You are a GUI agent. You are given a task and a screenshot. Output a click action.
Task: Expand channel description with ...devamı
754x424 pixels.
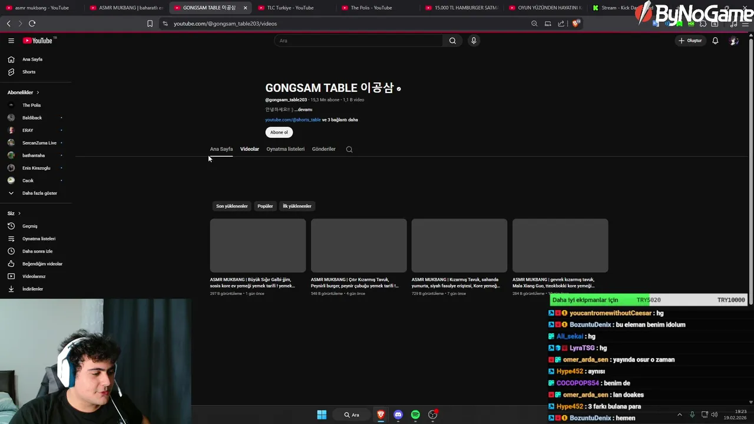303,110
